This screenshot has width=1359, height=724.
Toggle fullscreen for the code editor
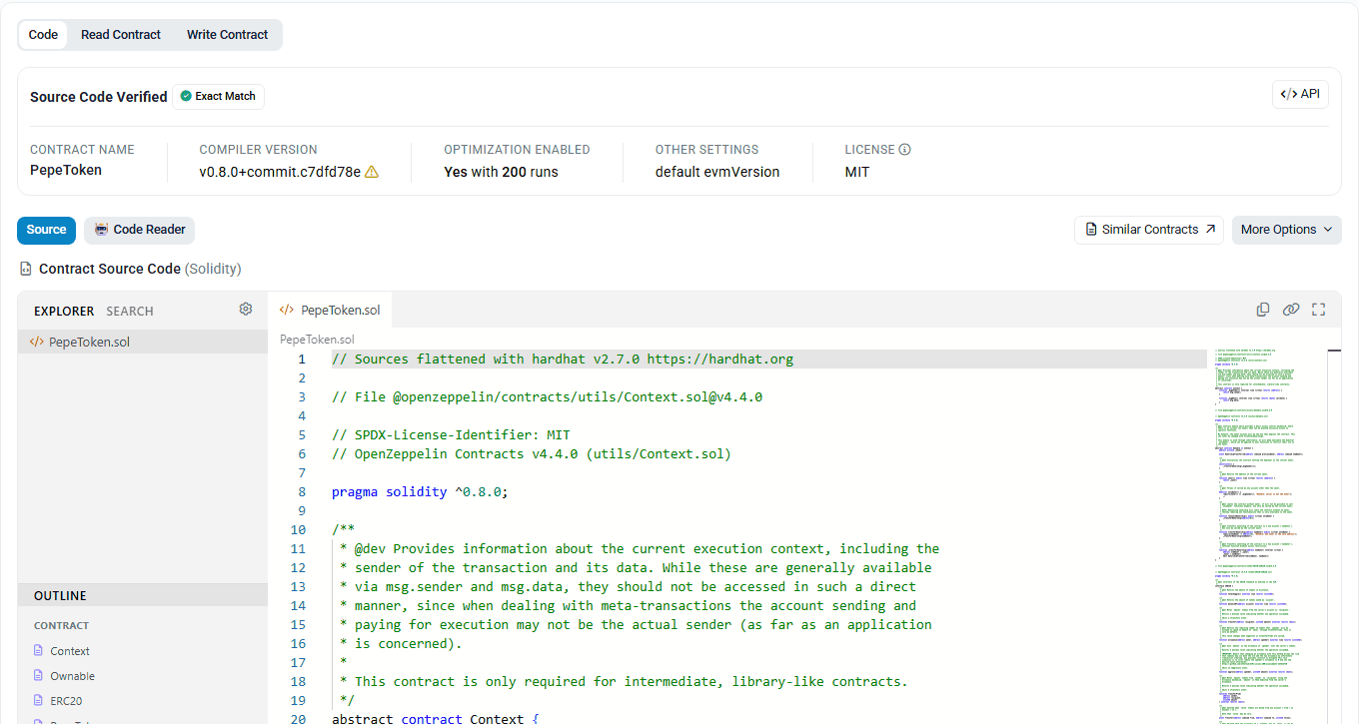coord(1318,310)
